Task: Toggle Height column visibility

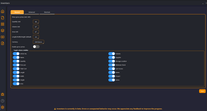Action: (16, 80)
